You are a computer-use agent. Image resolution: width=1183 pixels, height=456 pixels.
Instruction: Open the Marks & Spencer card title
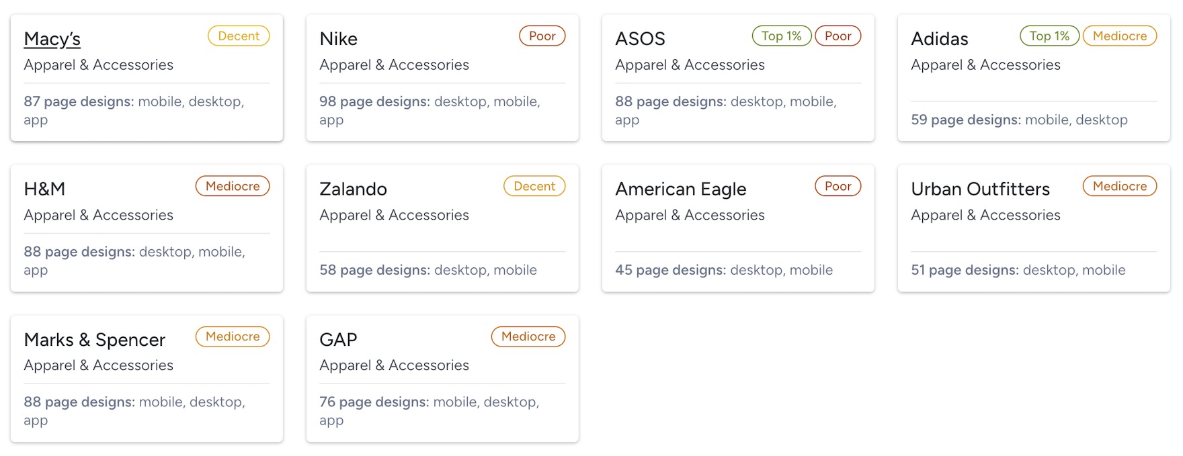tap(94, 340)
